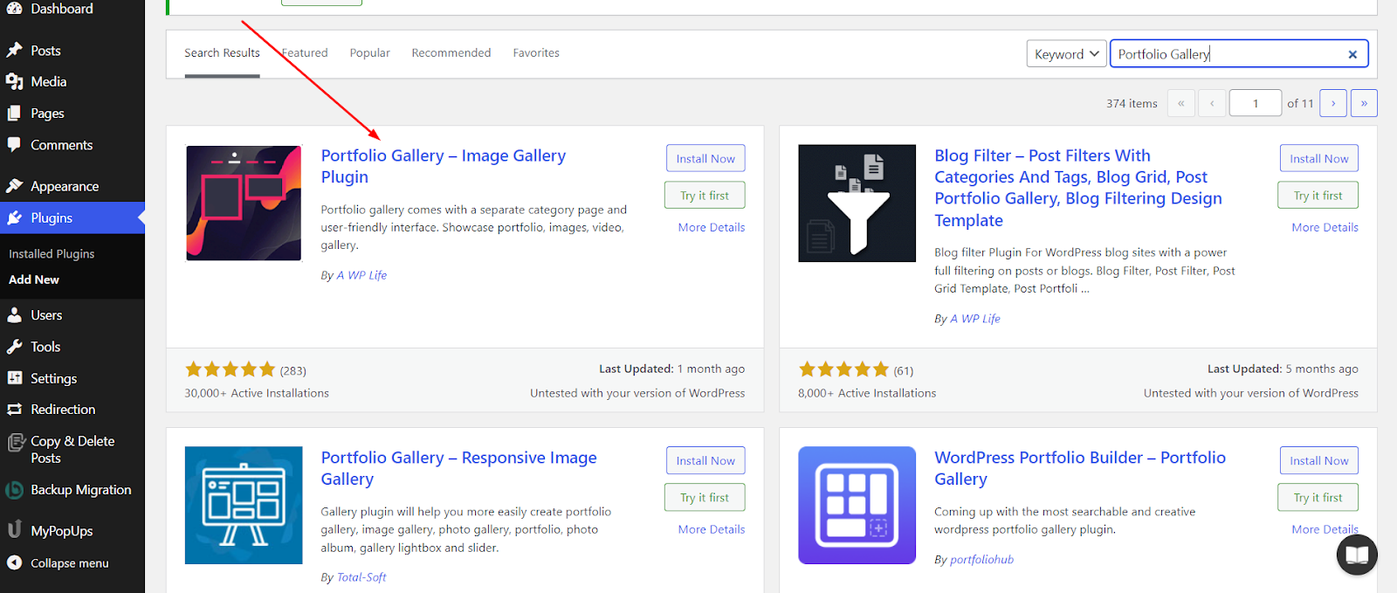
Task: Click the (283) ratings count
Action: click(x=293, y=370)
